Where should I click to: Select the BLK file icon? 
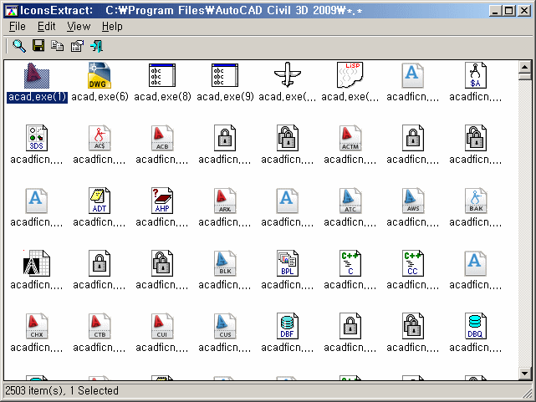pyautogui.click(x=225, y=263)
